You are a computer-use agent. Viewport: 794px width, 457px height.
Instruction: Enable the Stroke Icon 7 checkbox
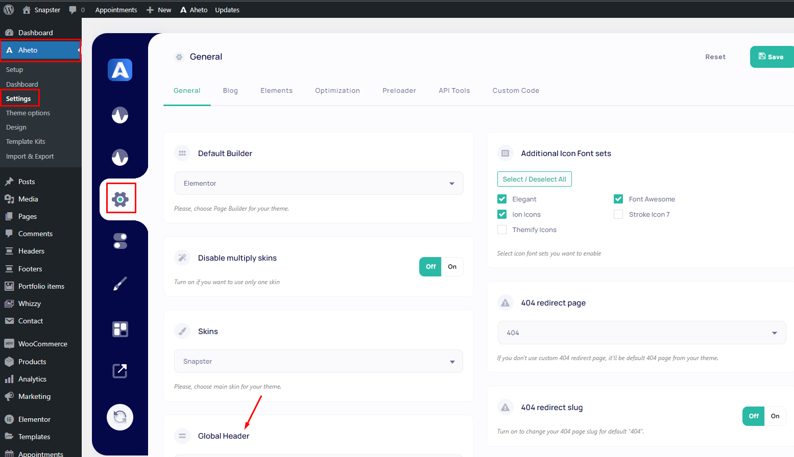(x=618, y=214)
